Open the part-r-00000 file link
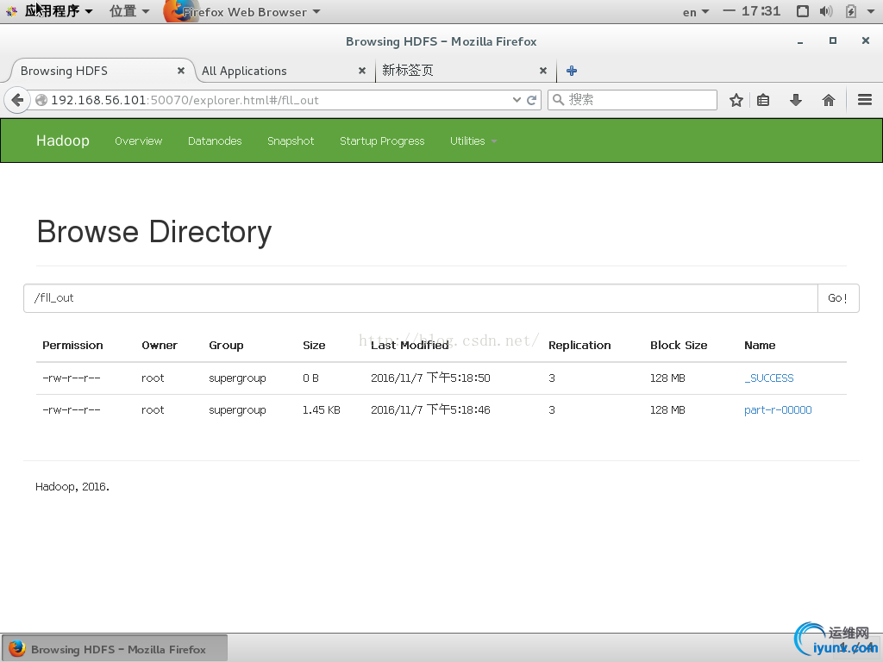Viewport: 883px width, 662px height. point(778,409)
